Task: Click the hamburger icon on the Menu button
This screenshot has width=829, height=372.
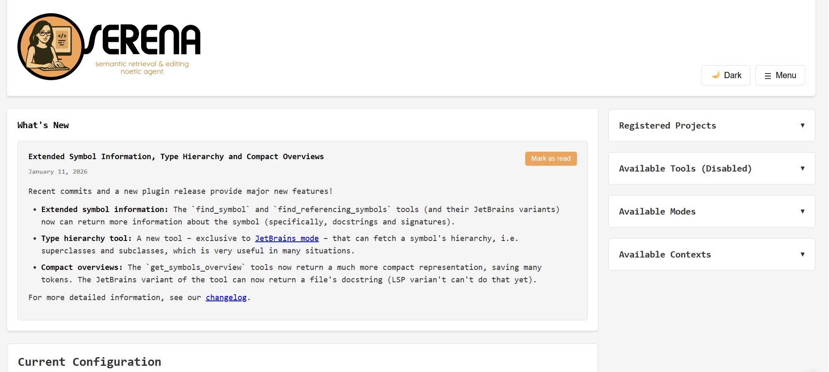Action: click(768, 75)
